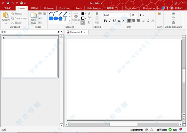Viewport: 187px width, 133px height.
Task: Click the DB status icon in status bar
Action: point(180,130)
